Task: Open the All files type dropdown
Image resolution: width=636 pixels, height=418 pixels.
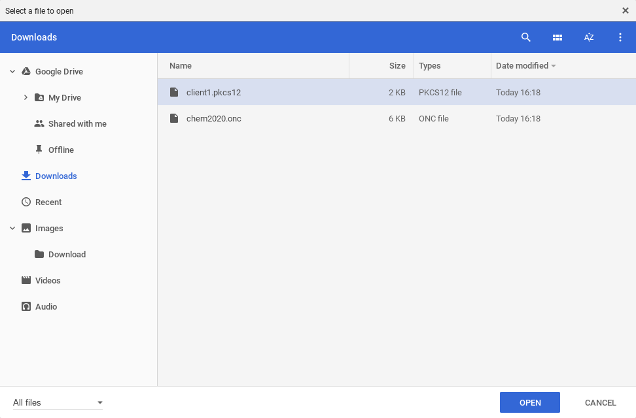Action: (x=58, y=402)
